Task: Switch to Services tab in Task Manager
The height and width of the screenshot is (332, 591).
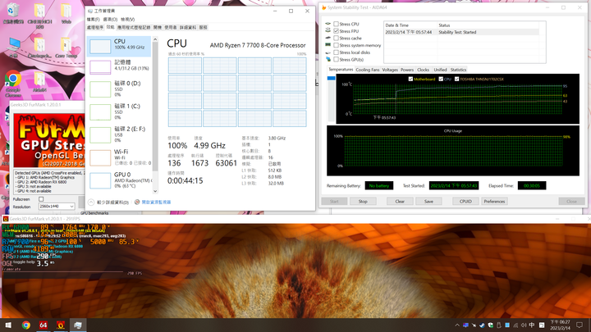Action: pos(204,28)
